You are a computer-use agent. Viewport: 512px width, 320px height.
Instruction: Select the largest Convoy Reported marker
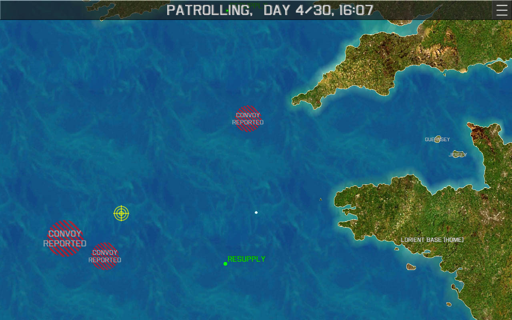point(65,238)
